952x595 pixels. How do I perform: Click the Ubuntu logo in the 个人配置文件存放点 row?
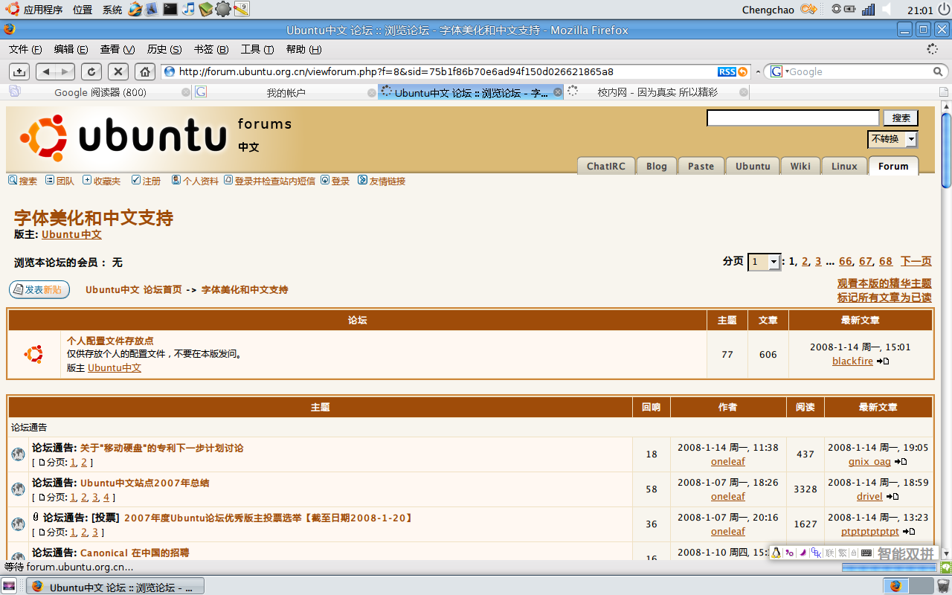click(x=33, y=355)
